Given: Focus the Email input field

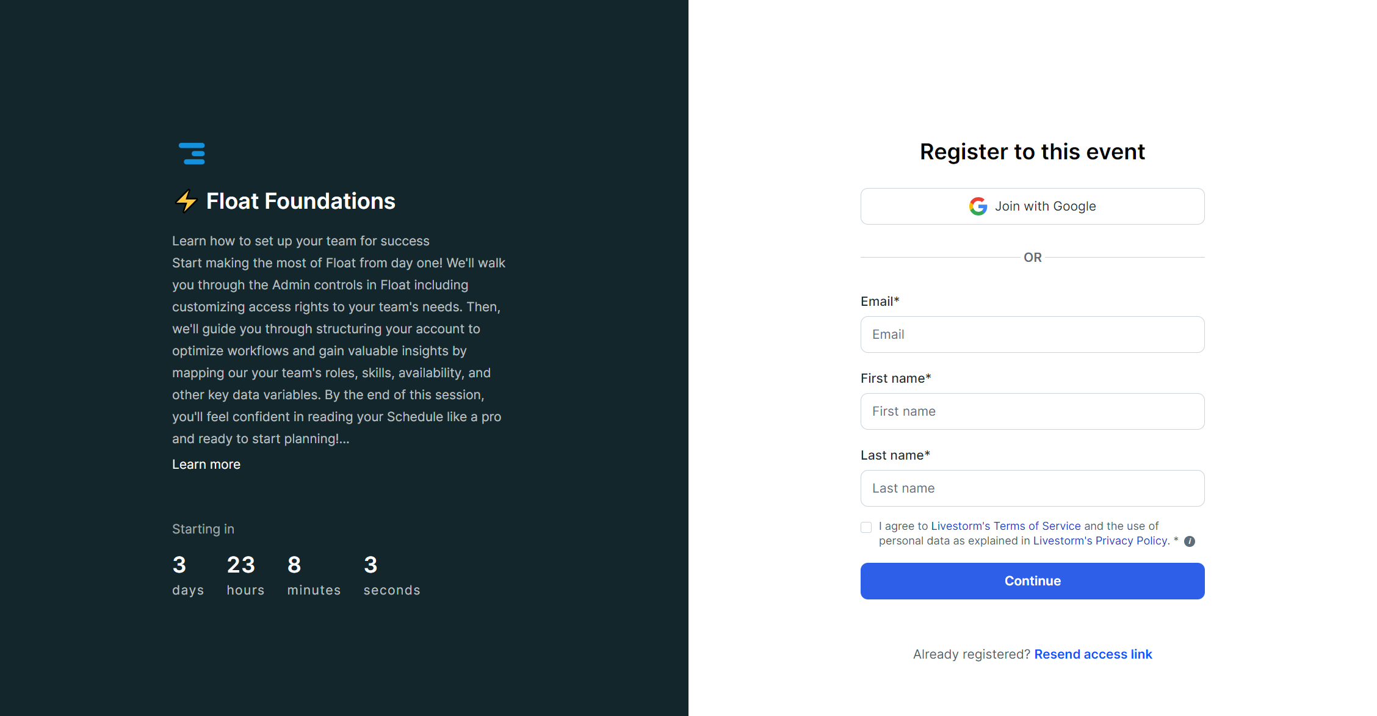Looking at the screenshot, I should pos(1032,334).
